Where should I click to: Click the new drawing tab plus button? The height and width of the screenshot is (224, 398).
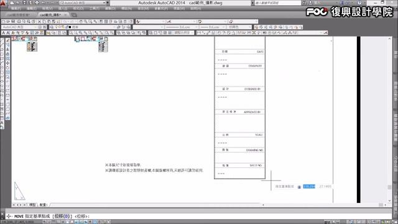coord(74,15)
